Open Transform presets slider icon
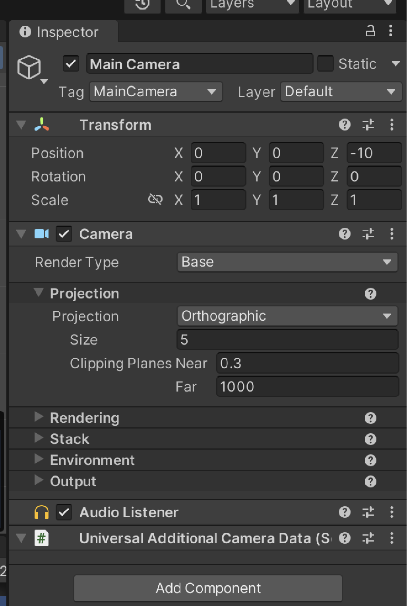 tap(368, 125)
